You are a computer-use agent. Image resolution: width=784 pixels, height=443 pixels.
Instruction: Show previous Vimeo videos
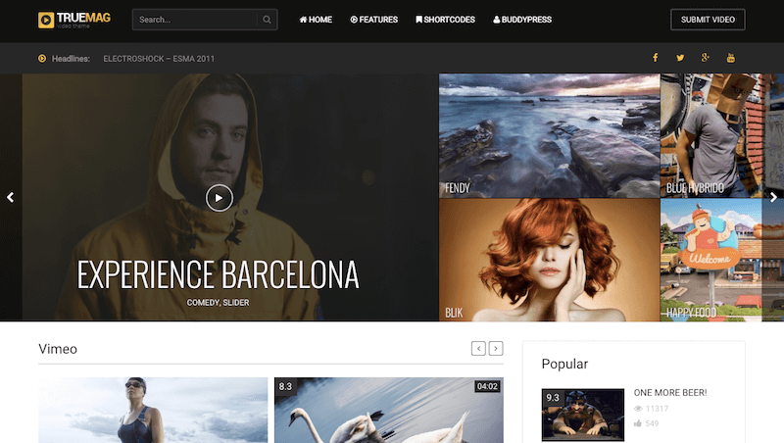click(478, 348)
